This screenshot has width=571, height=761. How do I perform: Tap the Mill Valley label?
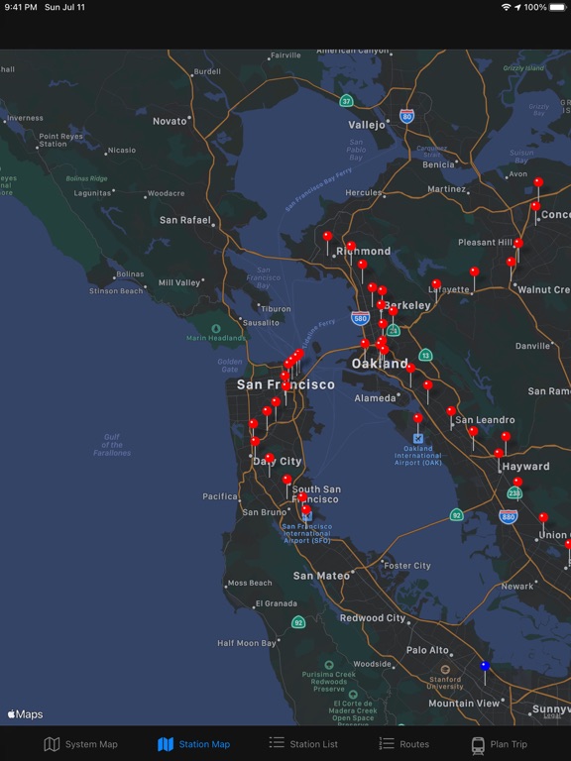[x=179, y=282]
